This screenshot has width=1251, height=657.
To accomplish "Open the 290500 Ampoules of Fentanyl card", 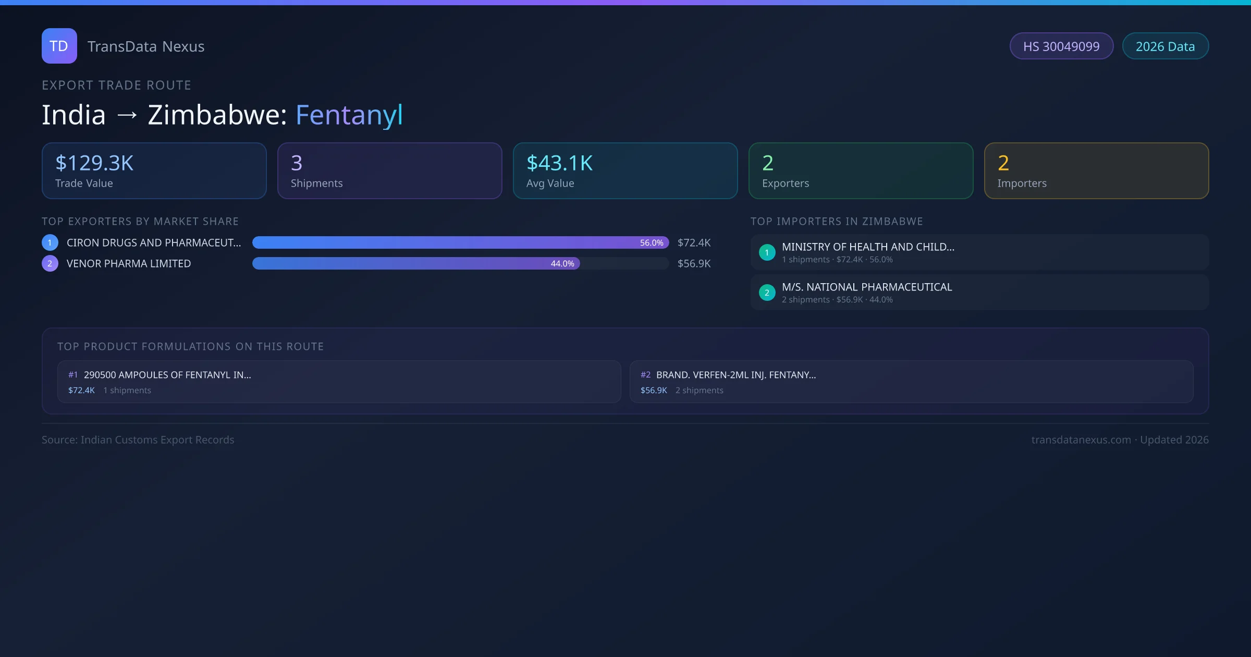I will (x=339, y=382).
